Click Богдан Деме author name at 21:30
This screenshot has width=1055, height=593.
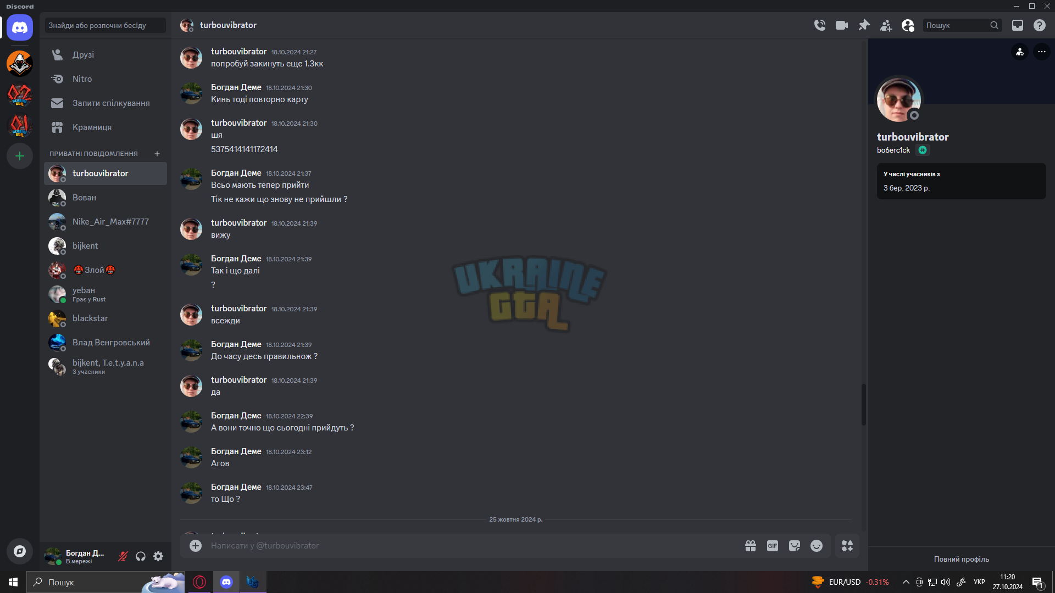click(x=236, y=87)
